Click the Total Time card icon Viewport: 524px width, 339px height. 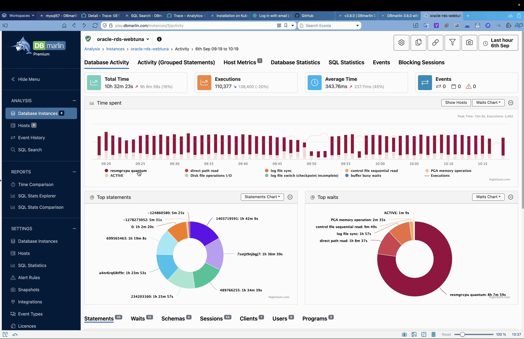point(94,83)
